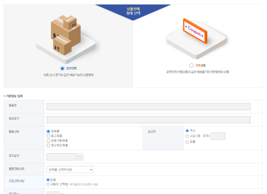Click the import country input box
This screenshot has height=194, width=267.
point(218,136)
